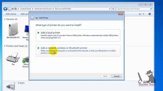Open the view options dropdown arrow
163x91 pixels.
[143, 14]
